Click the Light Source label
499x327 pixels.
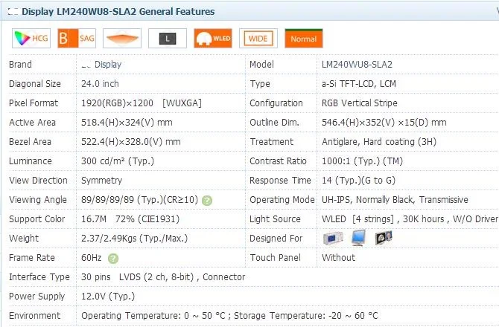tap(275, 219)
